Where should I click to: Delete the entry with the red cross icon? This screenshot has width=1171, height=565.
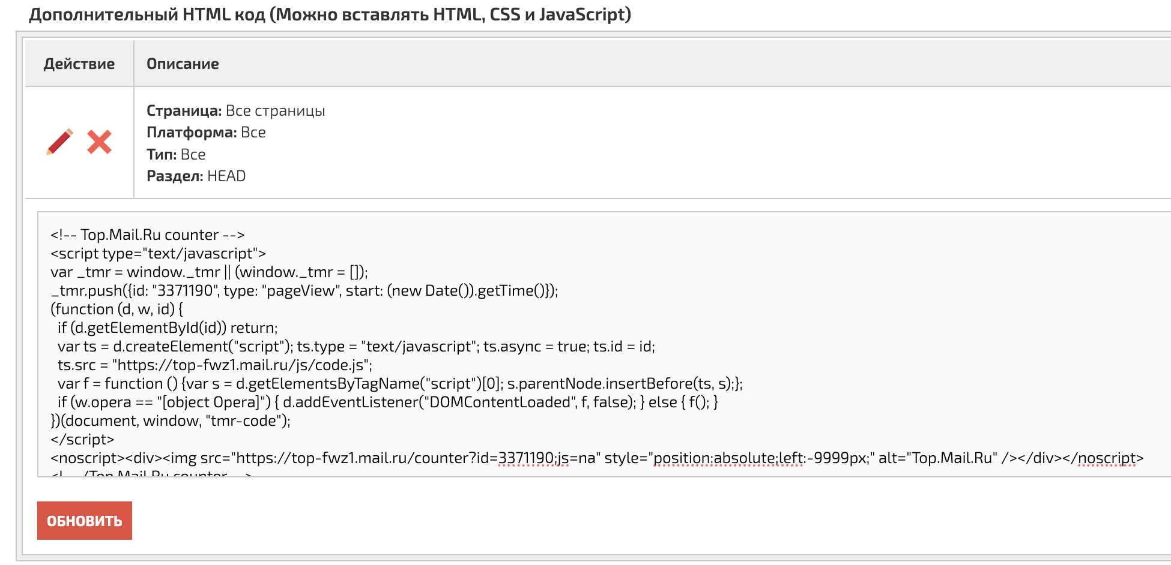coord(99,142)
